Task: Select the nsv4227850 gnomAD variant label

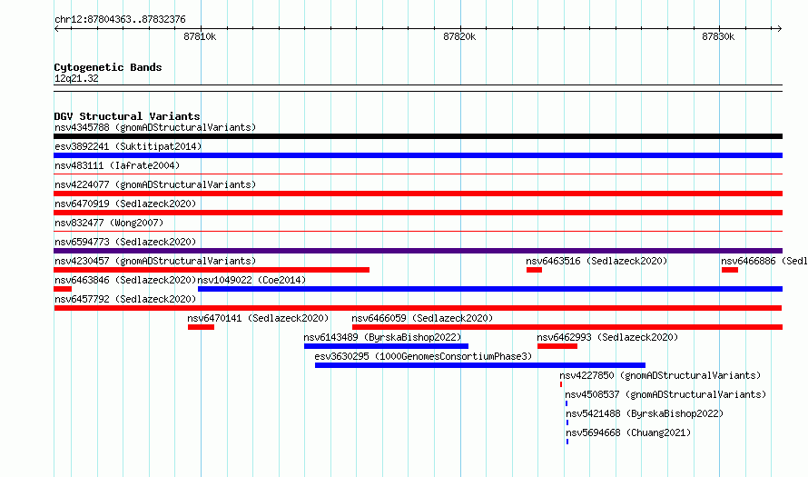Action: 660,375
